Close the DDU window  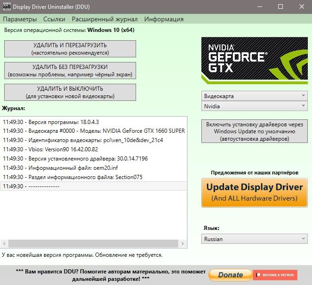pos(302,6)
